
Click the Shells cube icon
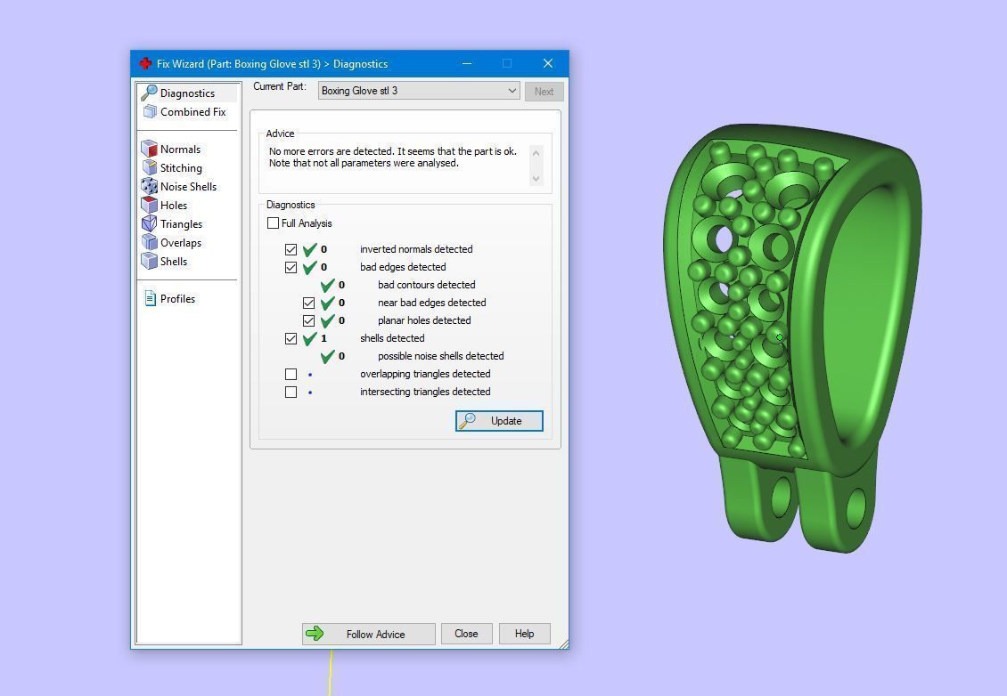click(149, 261)
